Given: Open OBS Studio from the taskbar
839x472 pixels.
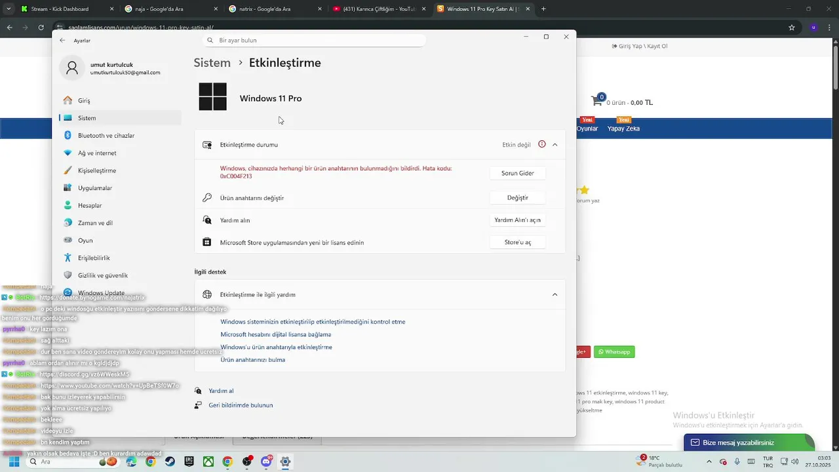Looking at the screenshot, I should 246,462.
